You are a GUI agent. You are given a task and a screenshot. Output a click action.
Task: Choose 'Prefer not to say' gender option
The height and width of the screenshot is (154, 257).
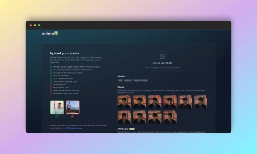point(141,80)
